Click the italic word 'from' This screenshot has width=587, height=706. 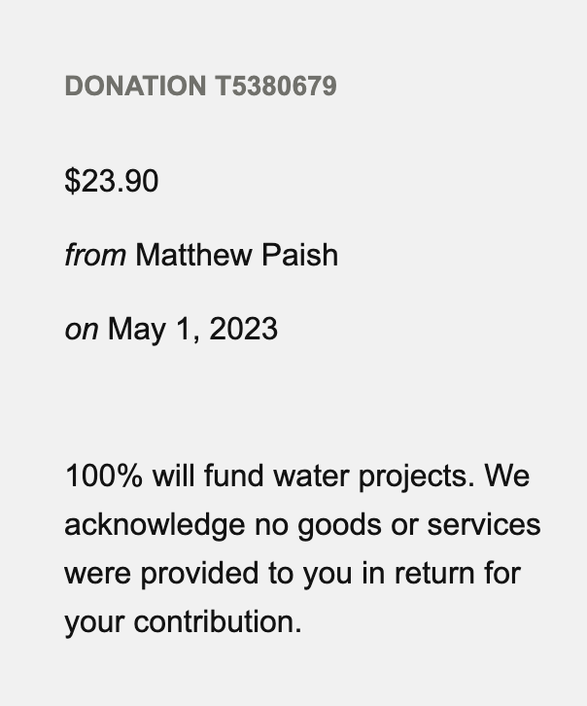click(x=95, y=255)
